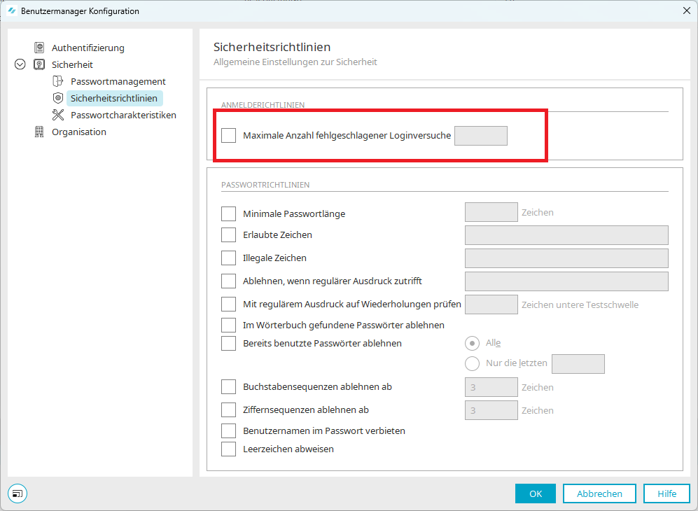Click the Abbrechen button
The image size is (698, 511).
(599, 493)
